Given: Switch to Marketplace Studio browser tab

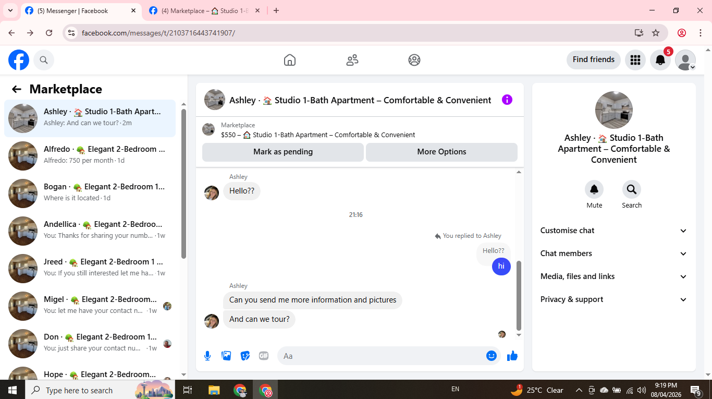Looking at the screenshot, I should click(205, 10).
